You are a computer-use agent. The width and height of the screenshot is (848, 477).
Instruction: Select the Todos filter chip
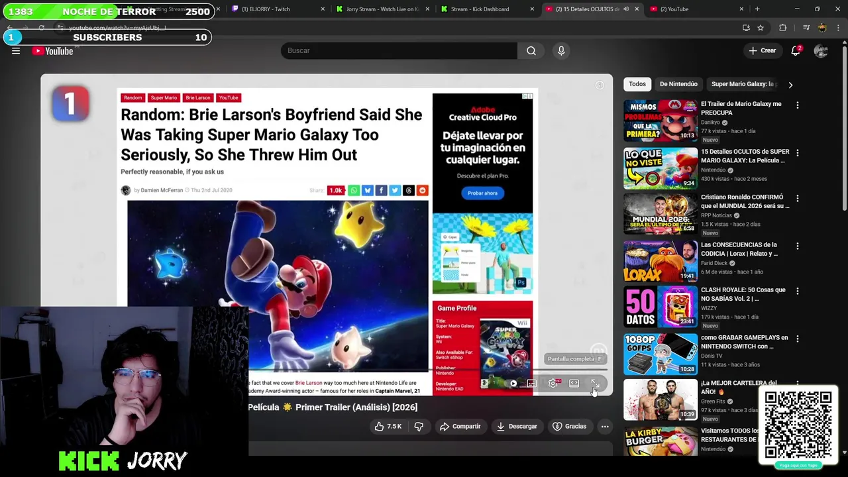pyautogui.click(x=637, y=84)
